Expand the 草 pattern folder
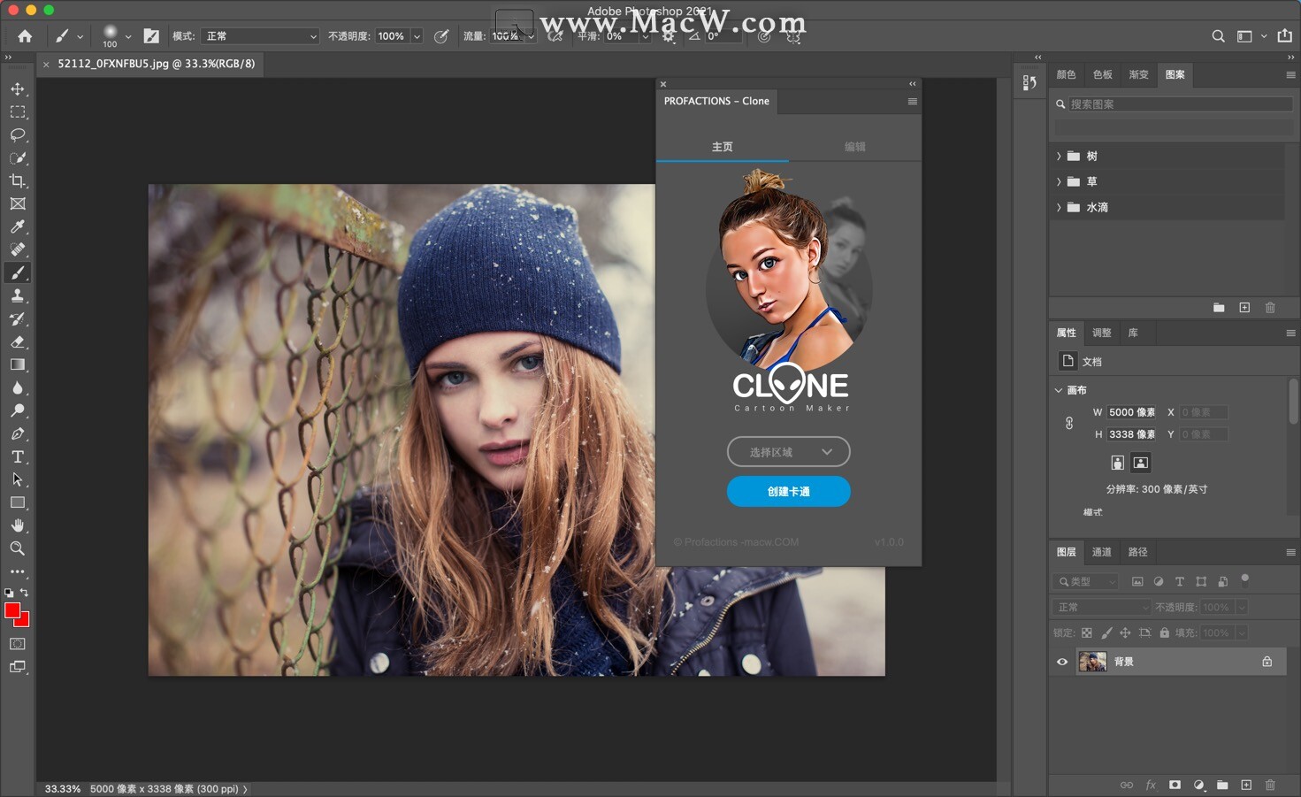This screenshot has width=1301, height=797. 1059,181
